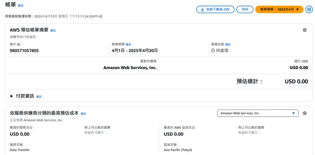Click 服務供應商 column label

[148, 61]
